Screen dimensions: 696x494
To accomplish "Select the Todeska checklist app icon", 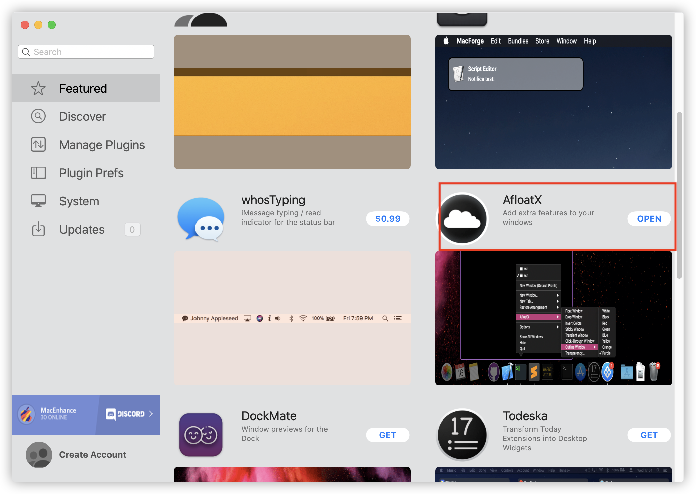I will pyautogui.click(x=463, y=435).
